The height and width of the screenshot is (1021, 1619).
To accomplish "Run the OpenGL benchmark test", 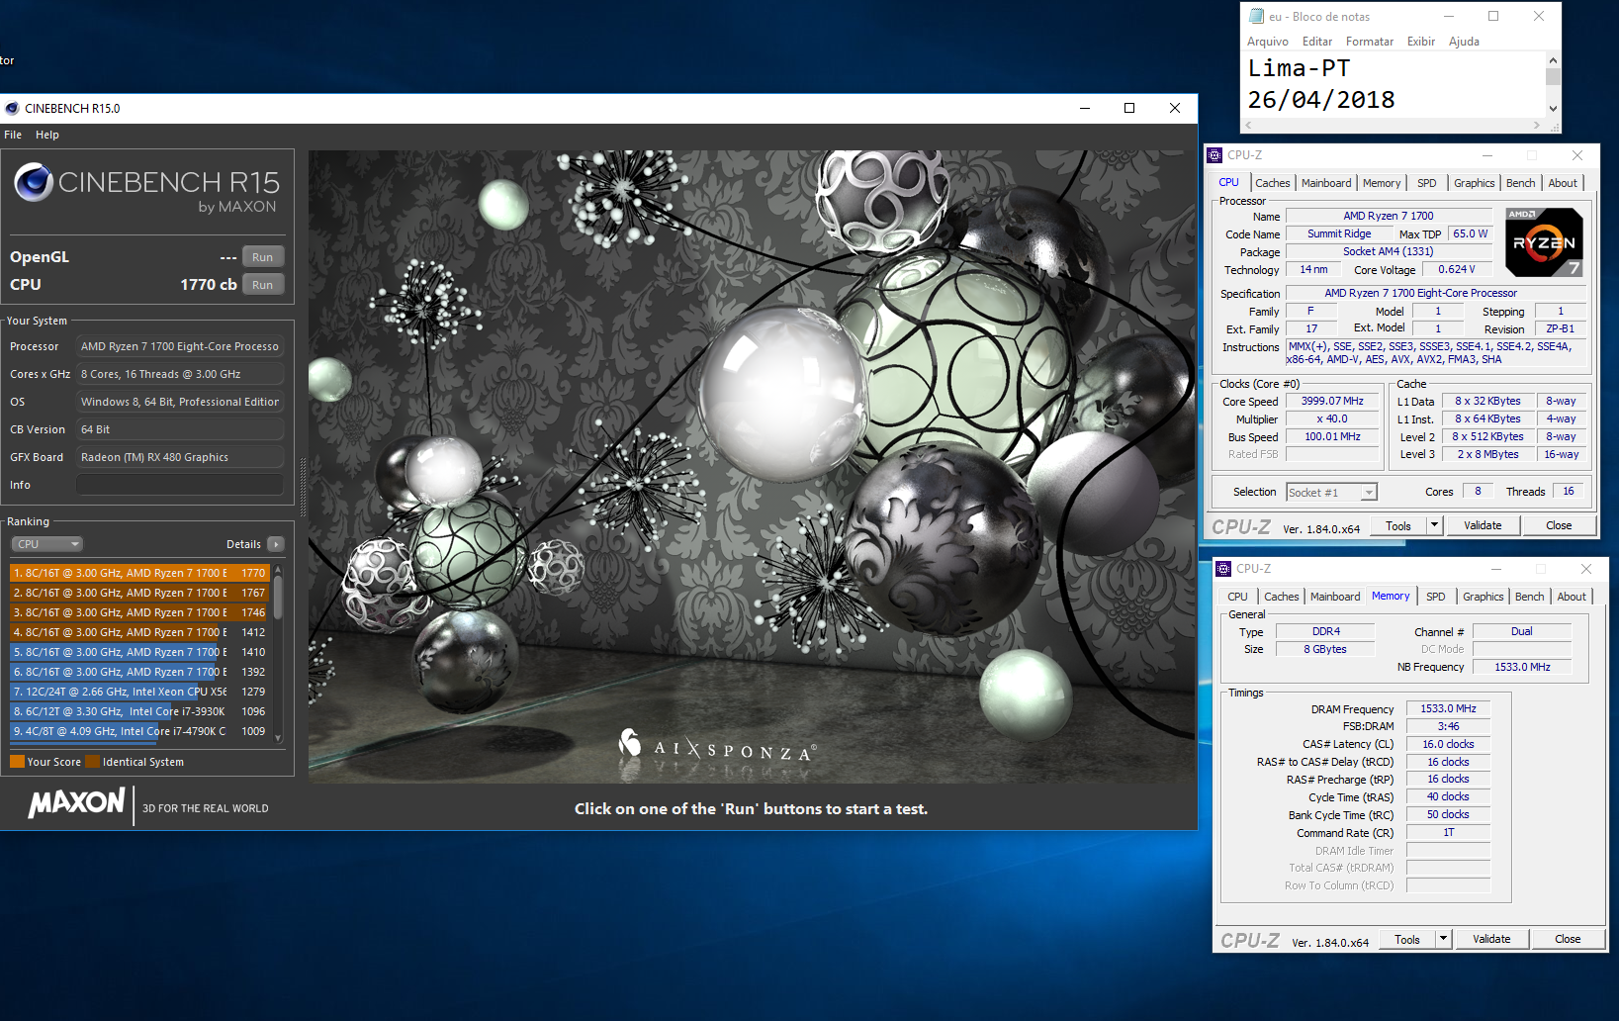I will click(263, 257).
